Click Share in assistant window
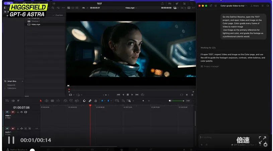The width and height of the screenshot is (273, 151). pyautogui.click(x=255, y=6)
